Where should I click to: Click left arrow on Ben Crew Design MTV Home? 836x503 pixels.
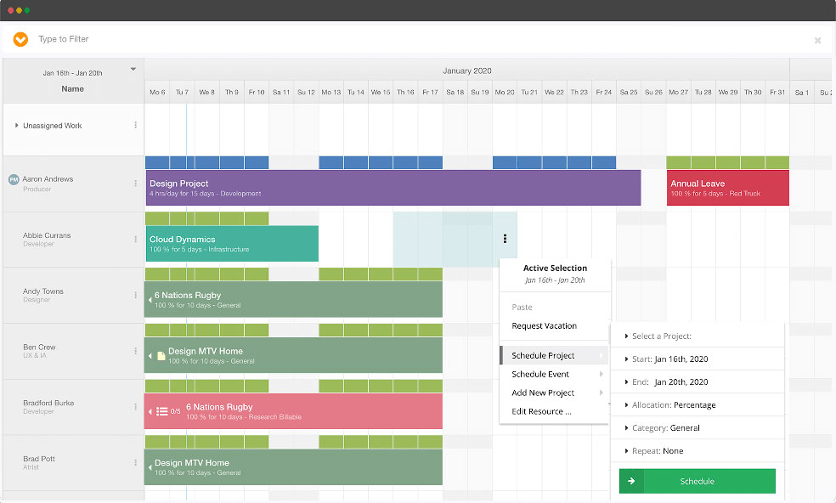click(x=150, y=356)
